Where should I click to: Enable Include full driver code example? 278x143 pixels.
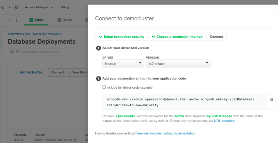point(104,87)
